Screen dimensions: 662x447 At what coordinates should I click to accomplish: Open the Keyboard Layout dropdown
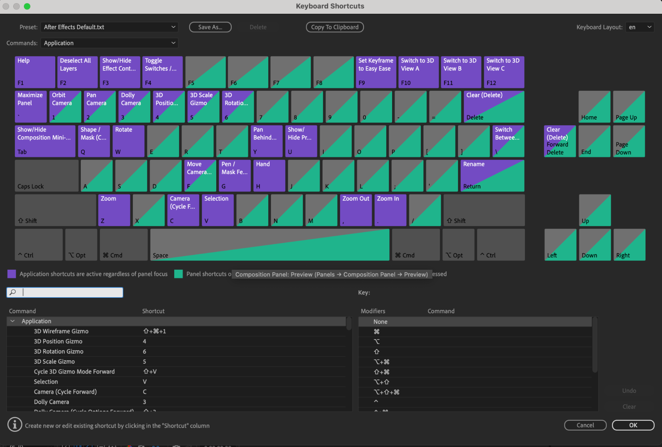(x=640, y=27)
